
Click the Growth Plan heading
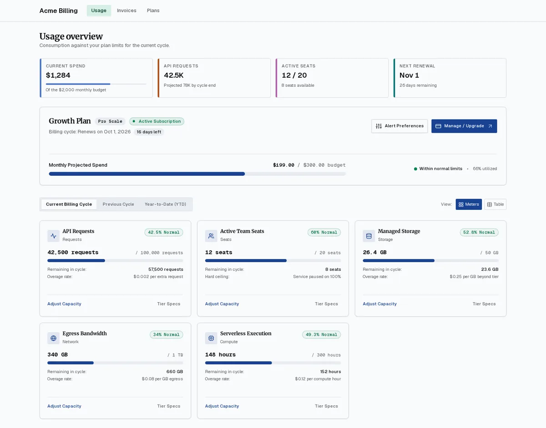pos(70,121)
